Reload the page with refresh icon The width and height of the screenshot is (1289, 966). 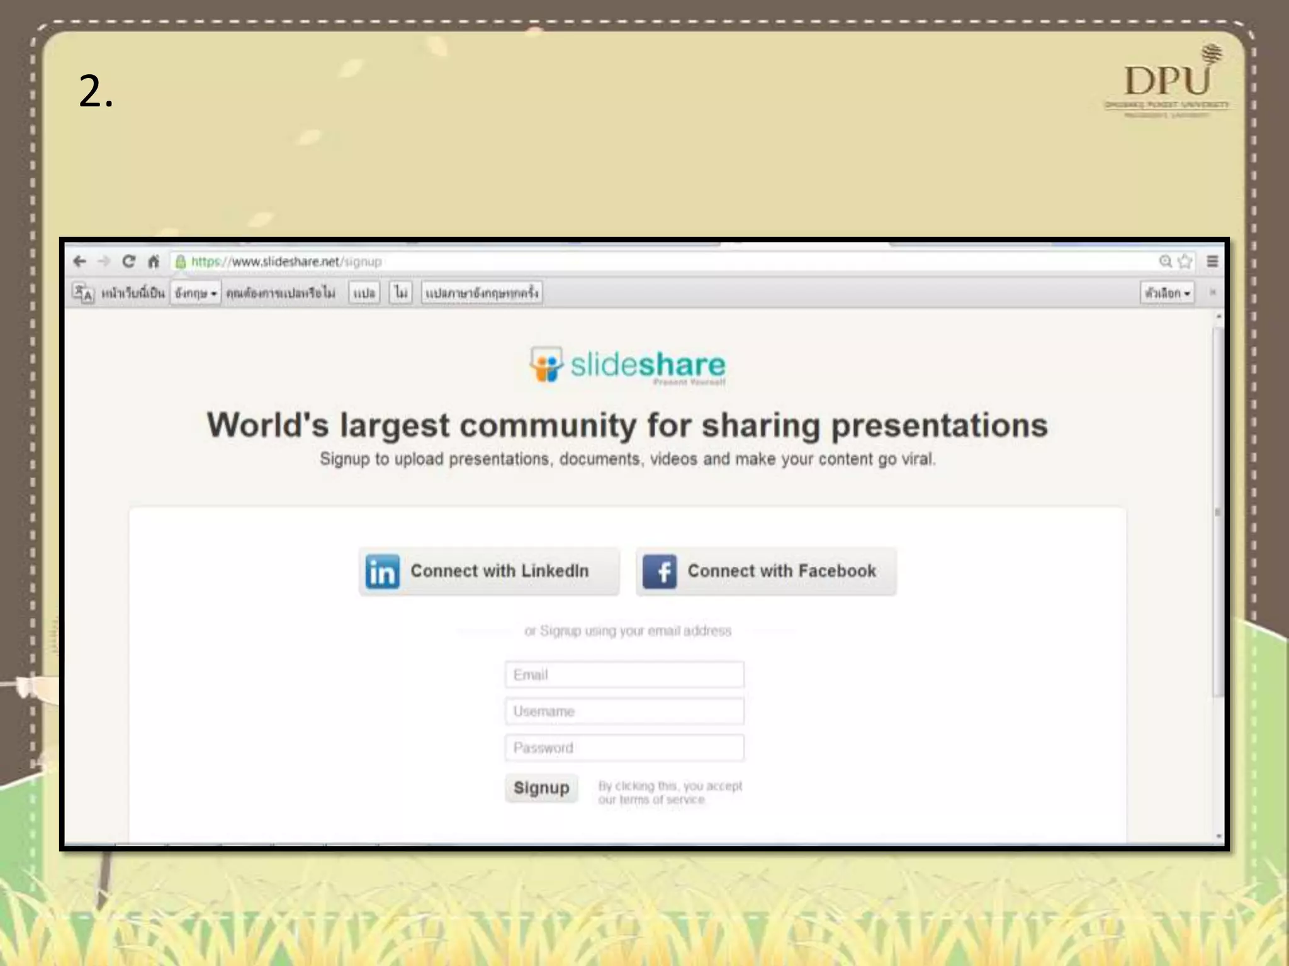[x=129, y=262]
